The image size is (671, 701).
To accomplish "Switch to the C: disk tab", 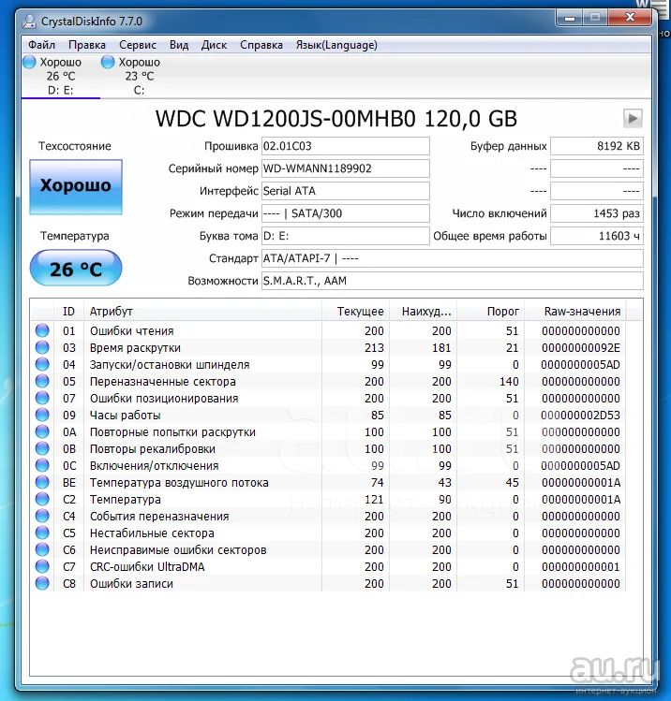I will coord(139,76).
